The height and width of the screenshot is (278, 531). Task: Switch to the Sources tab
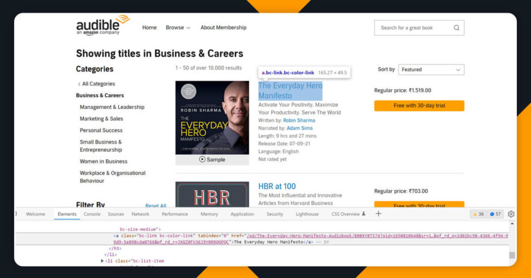(x=116, y=214)
